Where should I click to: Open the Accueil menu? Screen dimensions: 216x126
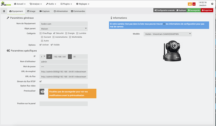pos(20,4)
